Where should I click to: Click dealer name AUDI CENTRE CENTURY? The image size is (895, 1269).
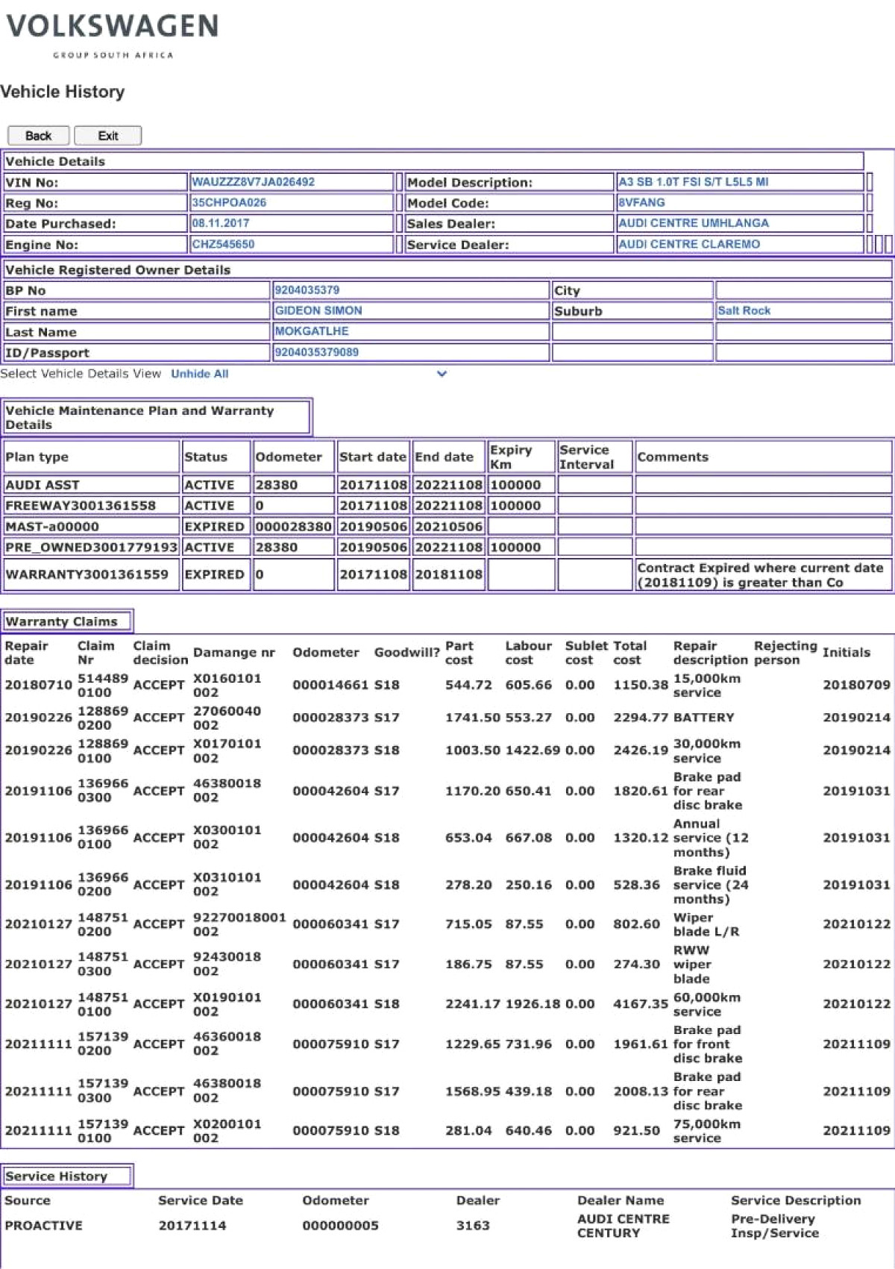tap(624, 1226)
